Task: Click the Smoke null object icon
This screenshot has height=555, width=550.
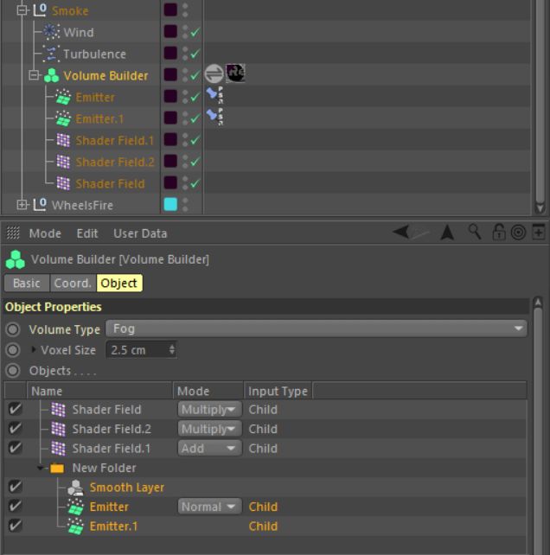Action: (x=40, y=10)
